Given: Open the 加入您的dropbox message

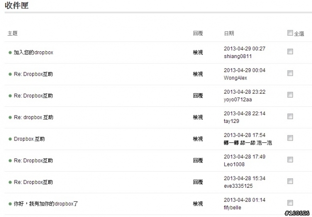Looking at the screenshot, I should point(34,53).
